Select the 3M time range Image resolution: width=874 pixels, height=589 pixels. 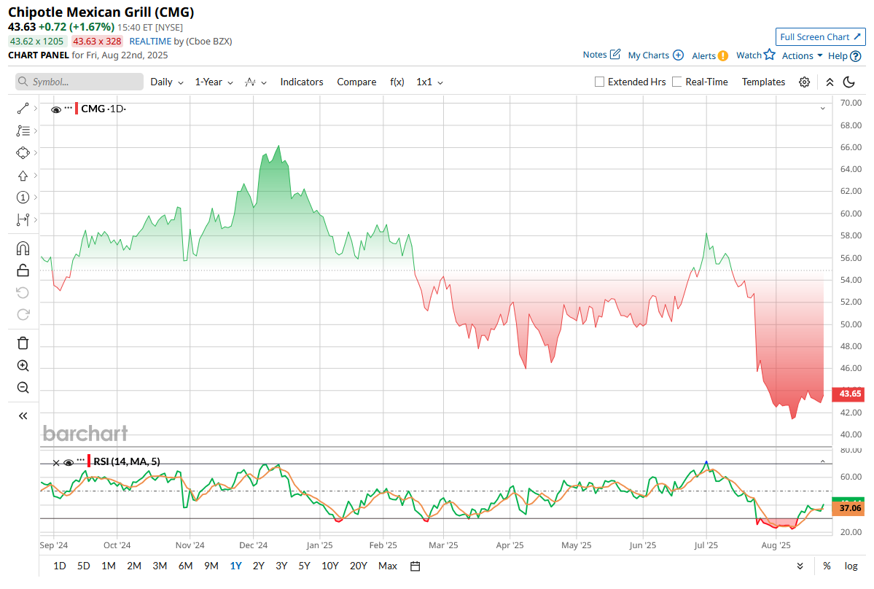[160, 566]
